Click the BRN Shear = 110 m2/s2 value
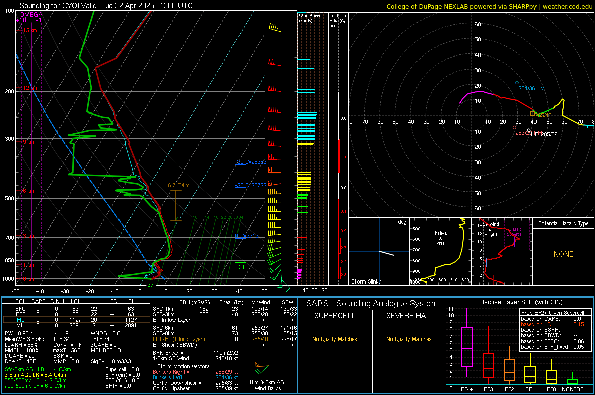 click(196, 353)
